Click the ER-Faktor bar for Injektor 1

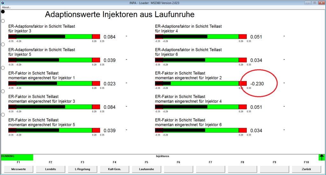point(54,83)
